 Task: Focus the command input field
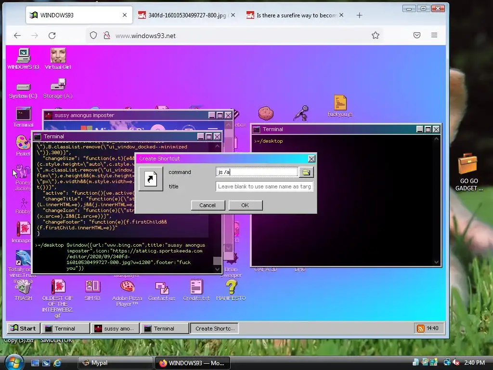(257, 172)
